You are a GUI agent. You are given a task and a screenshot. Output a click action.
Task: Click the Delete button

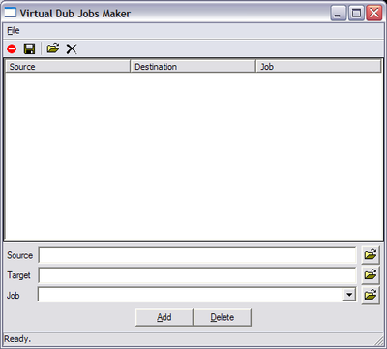pos(223,317)
